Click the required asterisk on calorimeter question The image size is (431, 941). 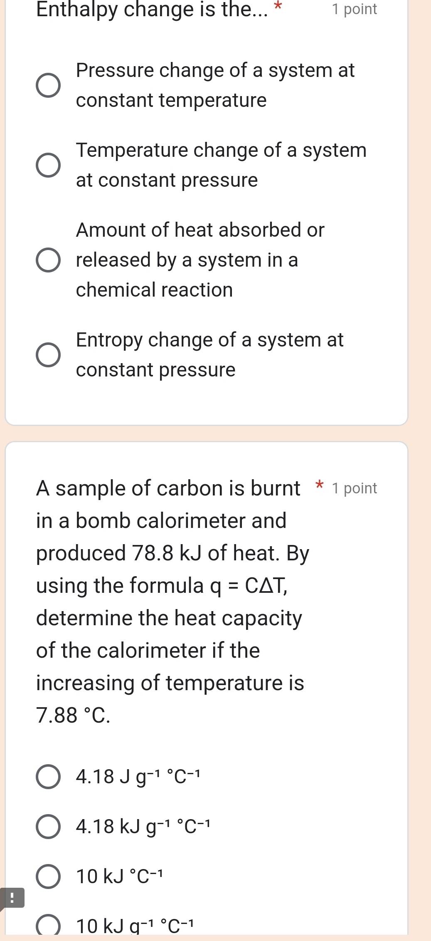(318, 485)
